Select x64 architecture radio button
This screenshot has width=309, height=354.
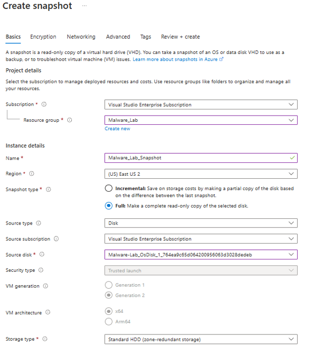coord(109,311)
